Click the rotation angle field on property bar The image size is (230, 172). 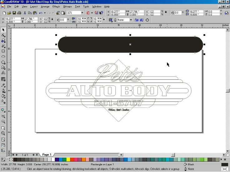coord(63,20)
